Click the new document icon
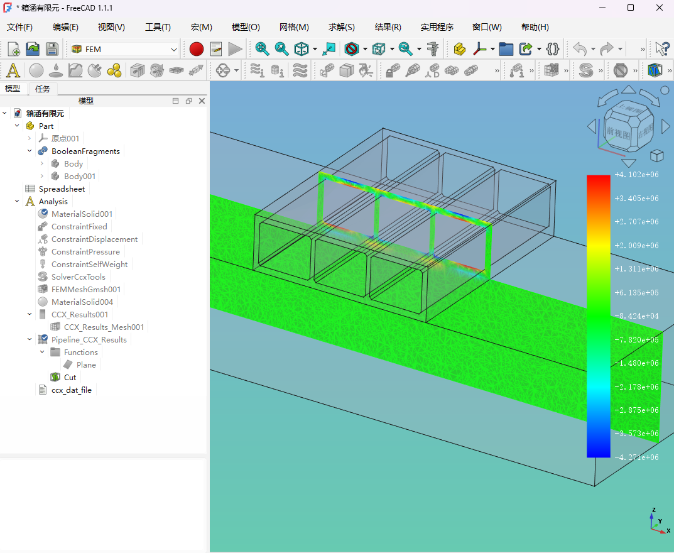674x553 pixels. tap(13, 49)
